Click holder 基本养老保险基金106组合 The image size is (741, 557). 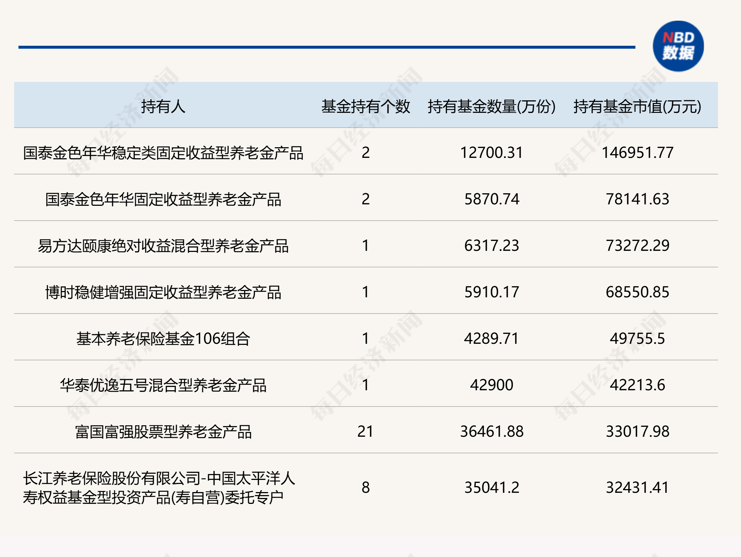[x=163, y=339]
